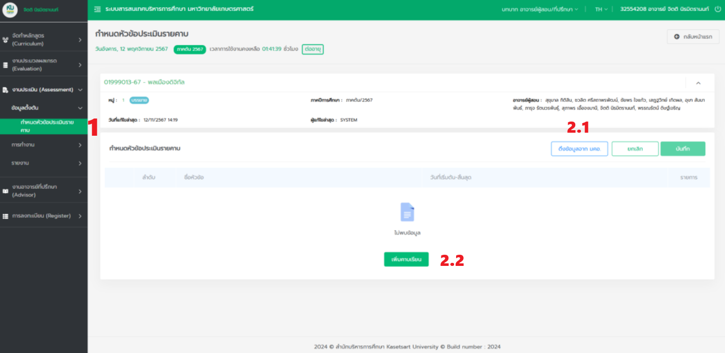725x353 pixels.
Task: Click the Assessment sidebar icon
Action: click(6, 90)
